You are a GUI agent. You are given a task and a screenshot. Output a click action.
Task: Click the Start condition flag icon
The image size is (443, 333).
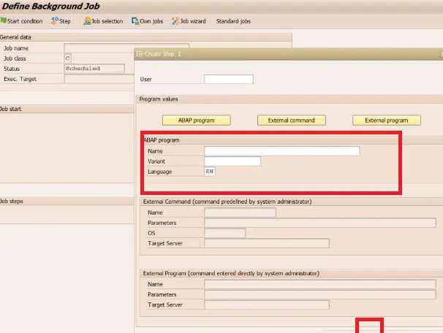click(4, 20)
